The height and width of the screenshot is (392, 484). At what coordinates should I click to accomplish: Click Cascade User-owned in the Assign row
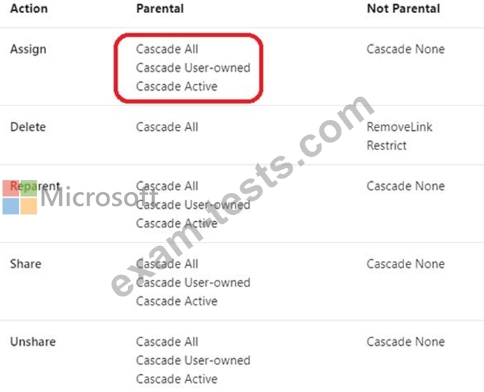point(193,68)
